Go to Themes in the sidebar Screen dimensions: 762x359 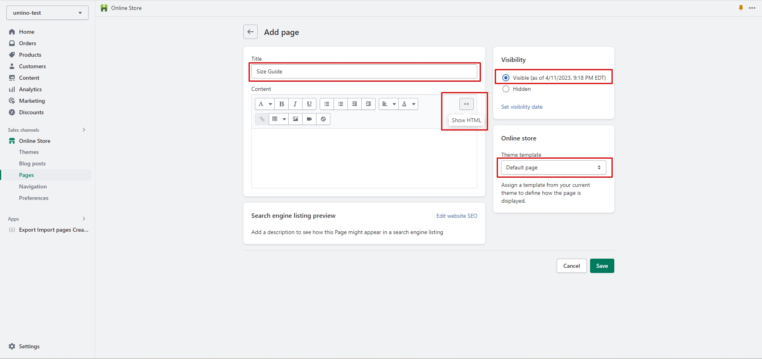coord(29,152)
